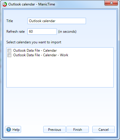
Task: Click the blue question mark Help icon
Action: [9, 129]
